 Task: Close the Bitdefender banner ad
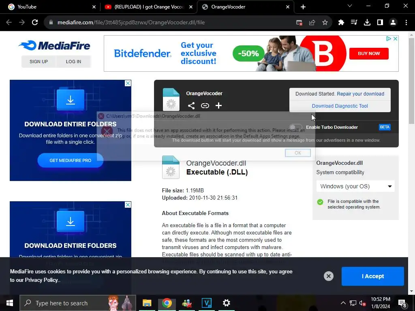[x=395, y=38]
